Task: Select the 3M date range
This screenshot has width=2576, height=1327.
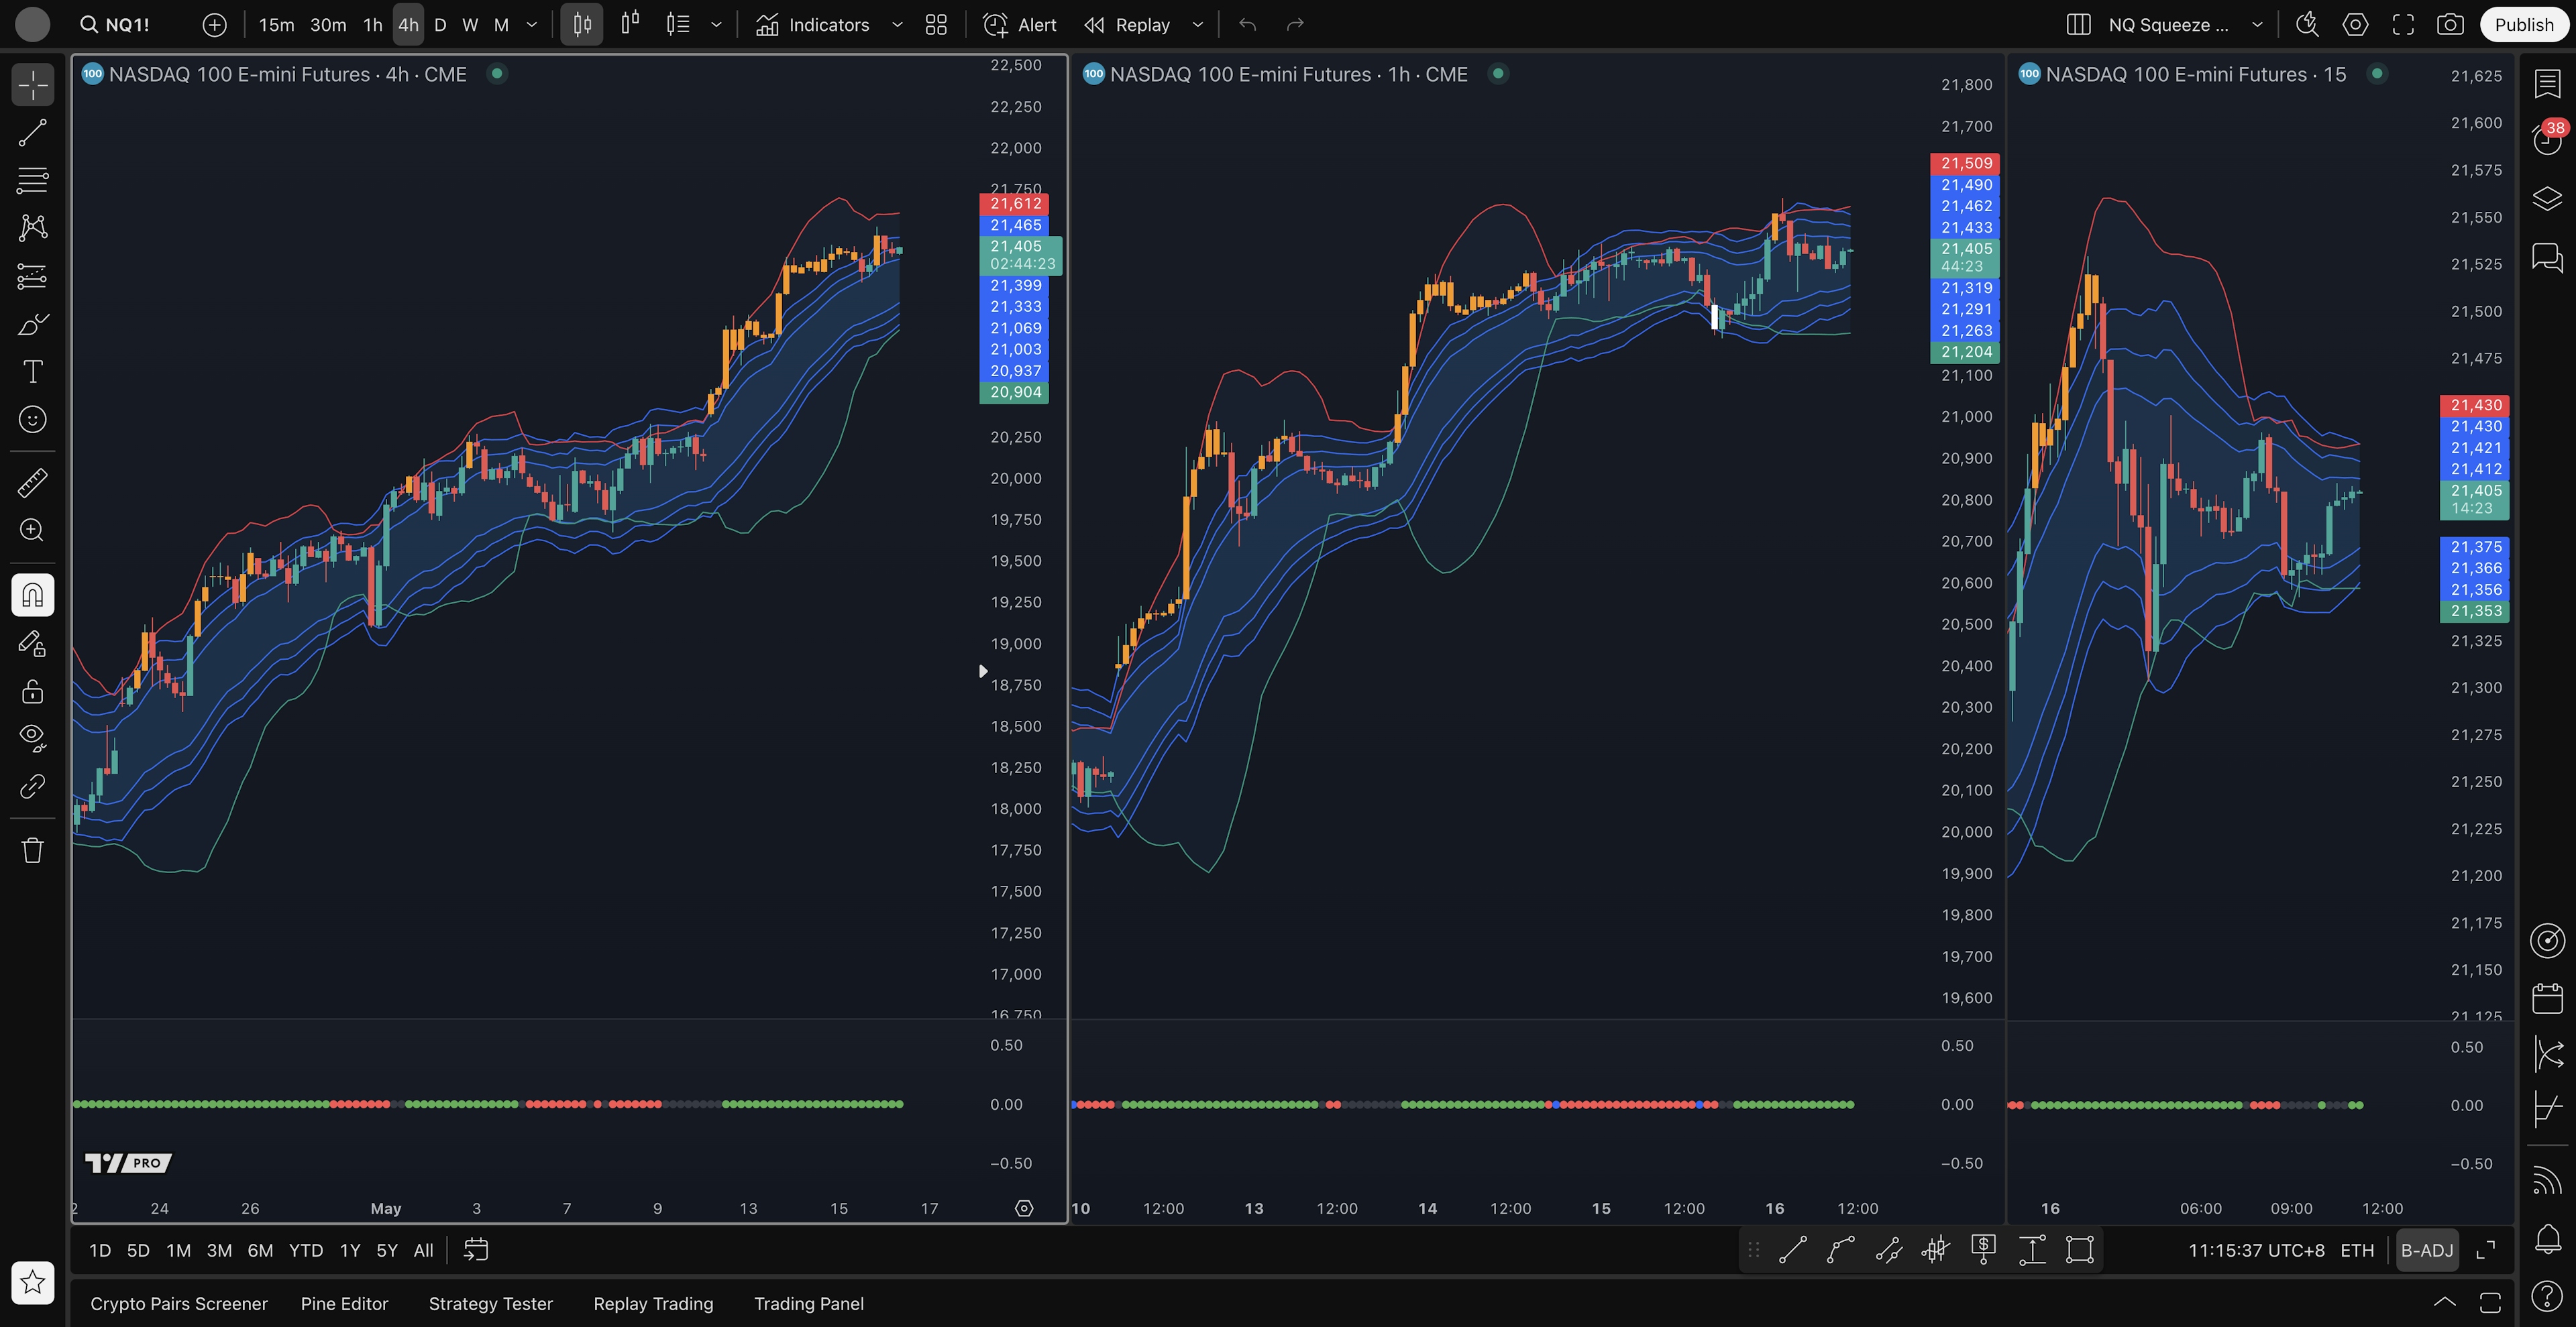Action: 219,1250
